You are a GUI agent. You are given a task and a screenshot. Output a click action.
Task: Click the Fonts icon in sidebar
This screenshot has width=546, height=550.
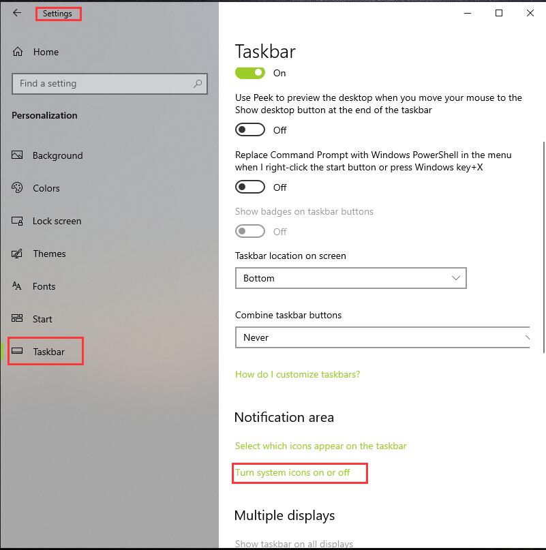[16, 286]
